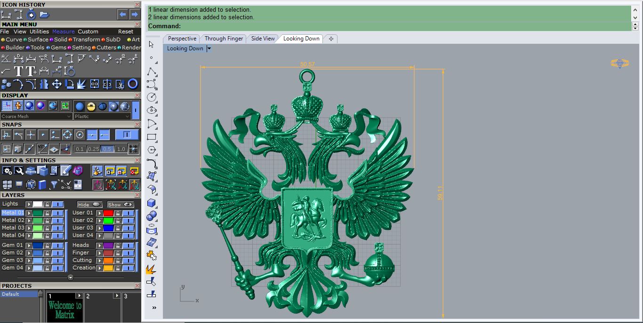Click the Hide layers button

click(x=89, y=205)
